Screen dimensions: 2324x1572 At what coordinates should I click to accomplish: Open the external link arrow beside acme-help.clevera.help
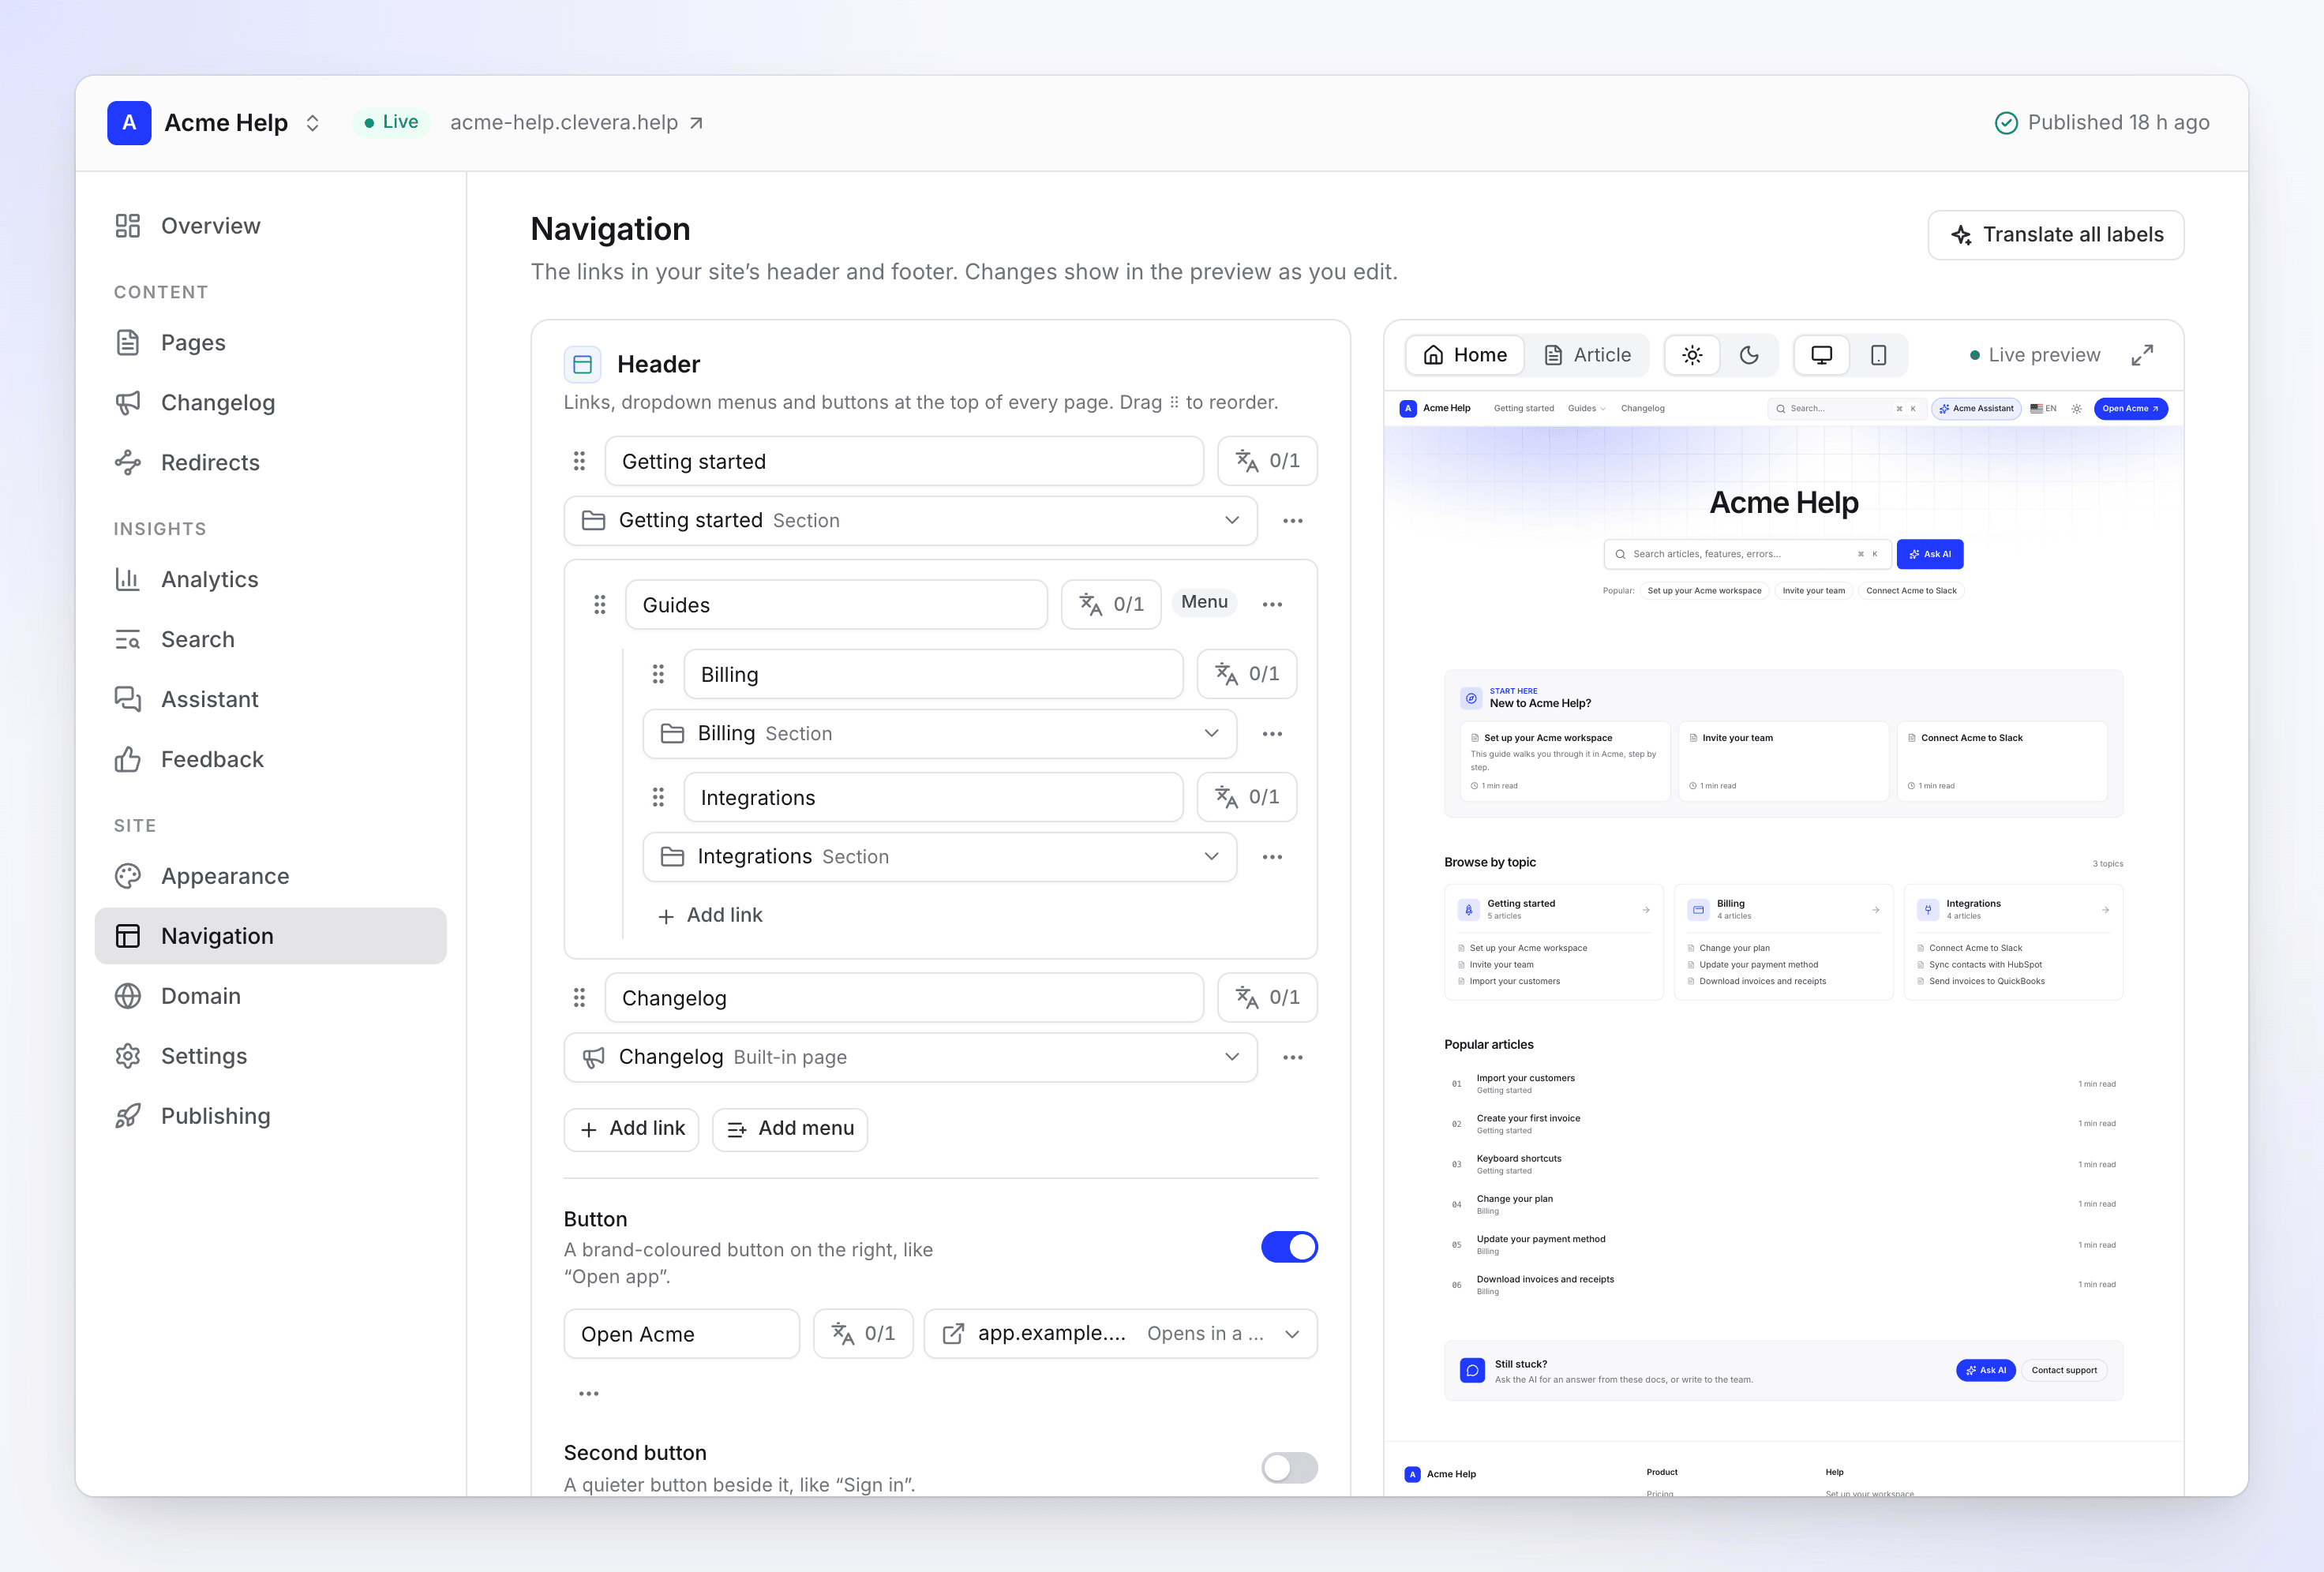point(697,123)
